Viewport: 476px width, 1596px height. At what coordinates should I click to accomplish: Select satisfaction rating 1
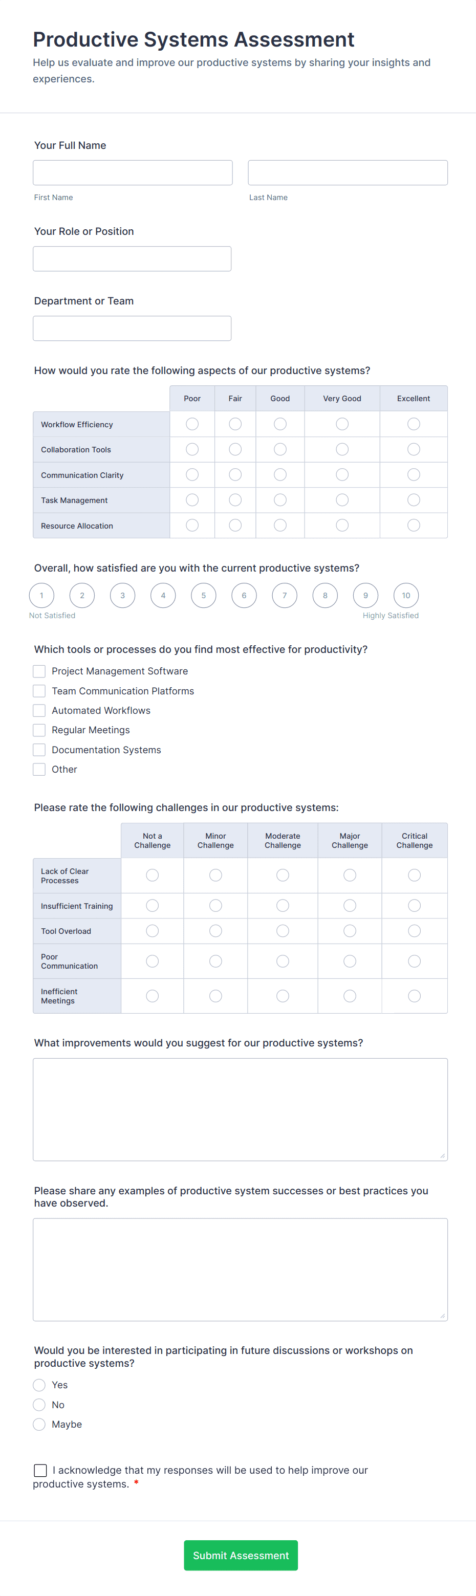pos(41,596)
